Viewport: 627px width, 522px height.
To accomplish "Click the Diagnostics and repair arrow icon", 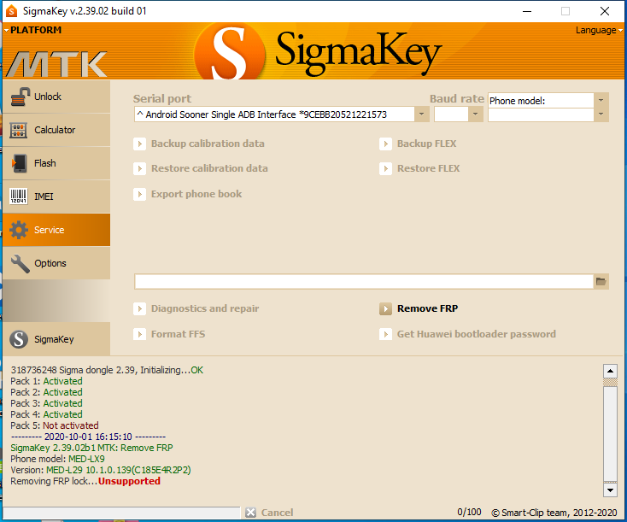I will pos(139,308).
